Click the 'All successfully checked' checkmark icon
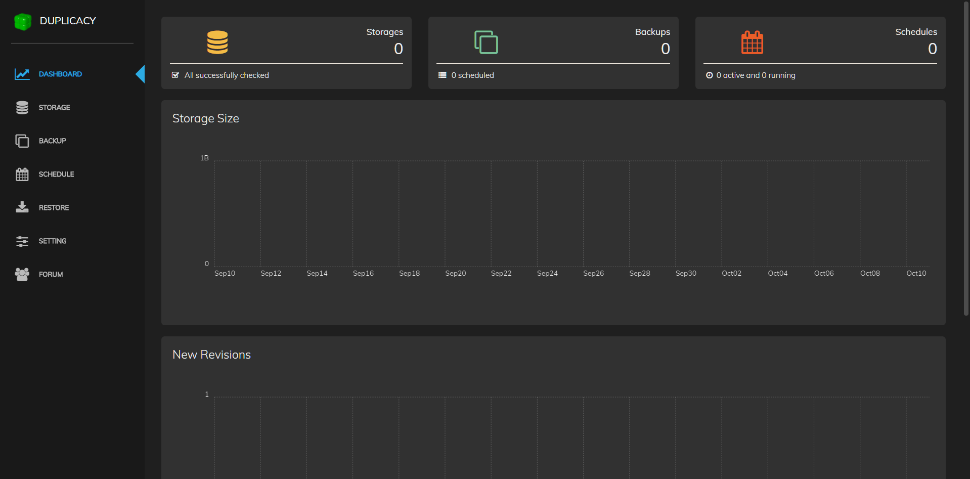Viewport: 970px width, 479px height. 175,75
